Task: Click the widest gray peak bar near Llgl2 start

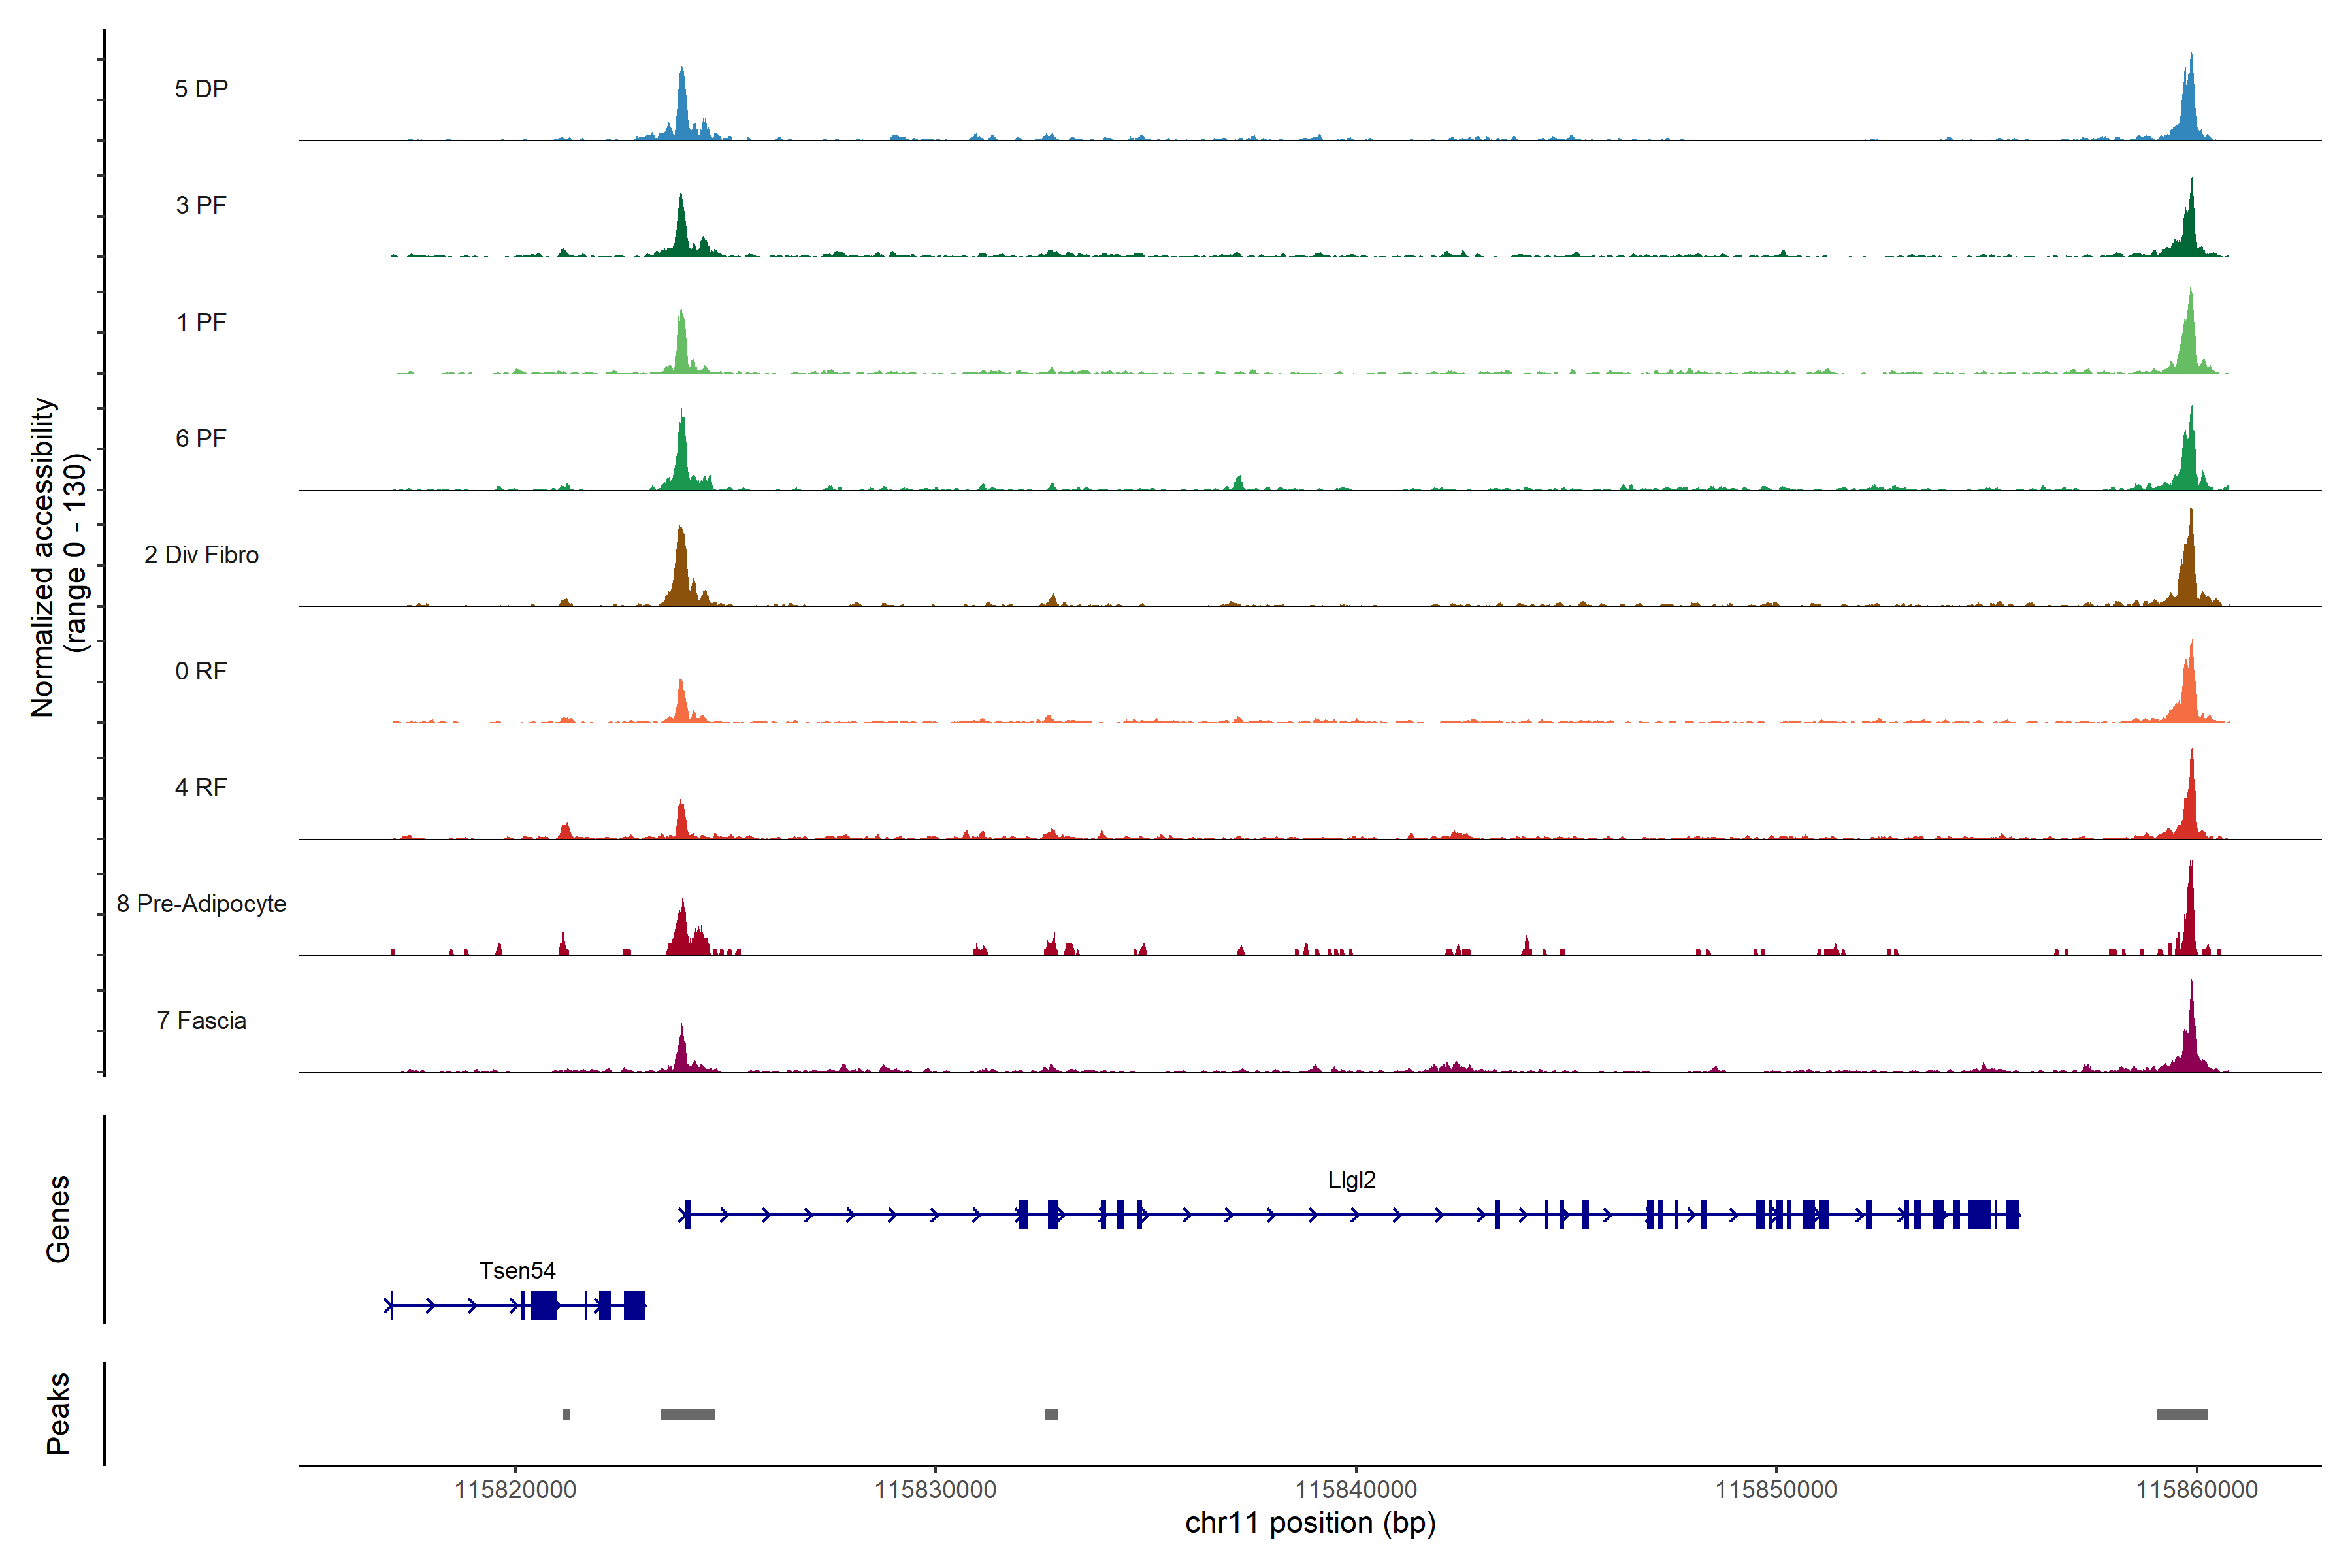Action: click(x=687, y=1414)
